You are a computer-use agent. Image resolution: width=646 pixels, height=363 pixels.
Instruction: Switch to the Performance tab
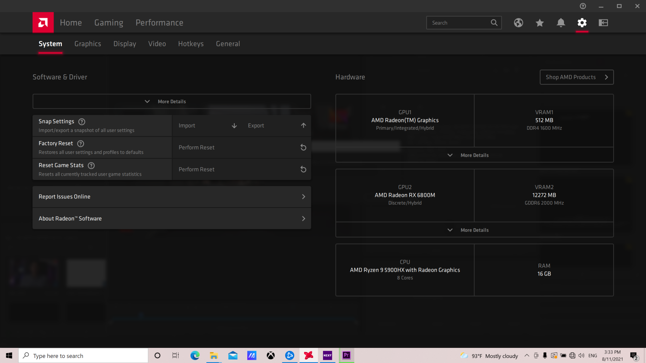159,23
